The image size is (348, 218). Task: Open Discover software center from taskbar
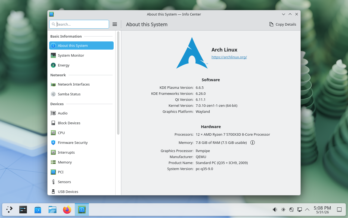point(38,210)
